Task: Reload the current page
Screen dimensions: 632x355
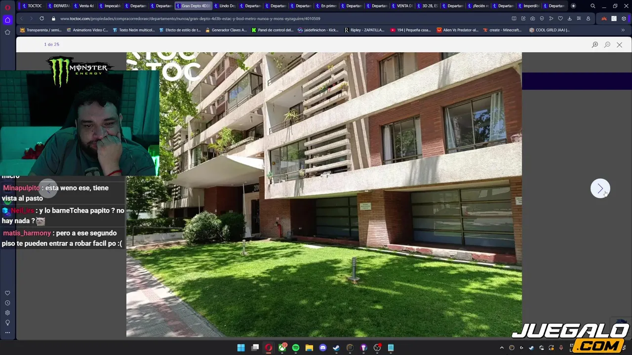Action: coord(41,19)
